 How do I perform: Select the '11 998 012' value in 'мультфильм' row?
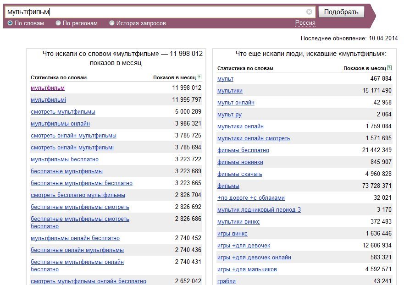(x=187, y=88)
